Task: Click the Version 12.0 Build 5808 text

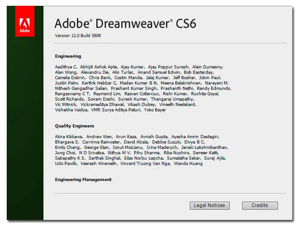Action: [78, 36]
